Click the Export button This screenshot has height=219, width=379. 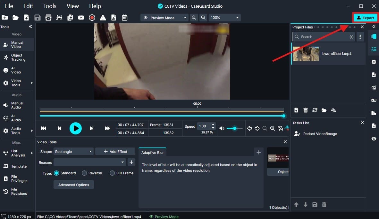click(365, 18)
